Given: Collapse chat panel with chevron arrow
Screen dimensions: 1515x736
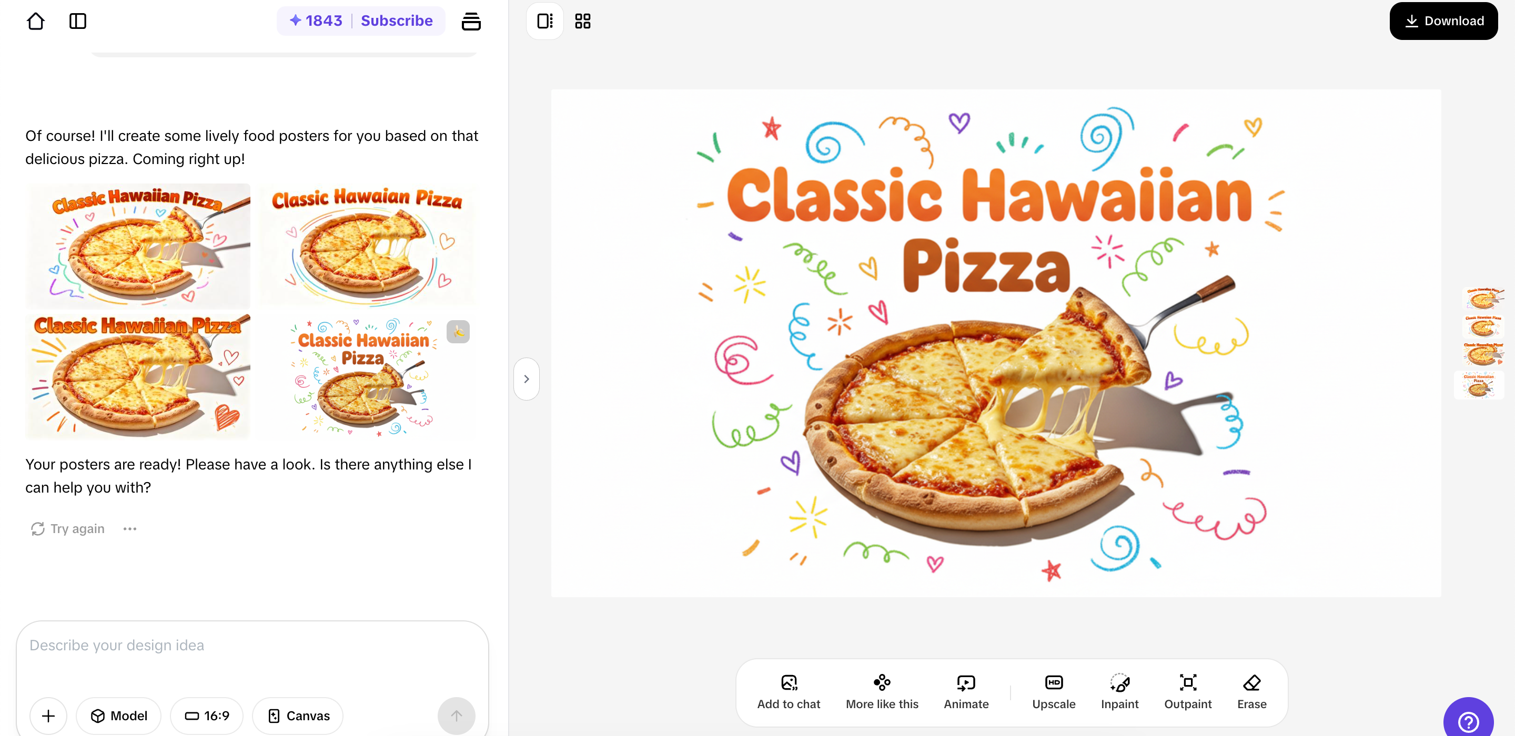Looking at the screenshot, I should [527, 379].
